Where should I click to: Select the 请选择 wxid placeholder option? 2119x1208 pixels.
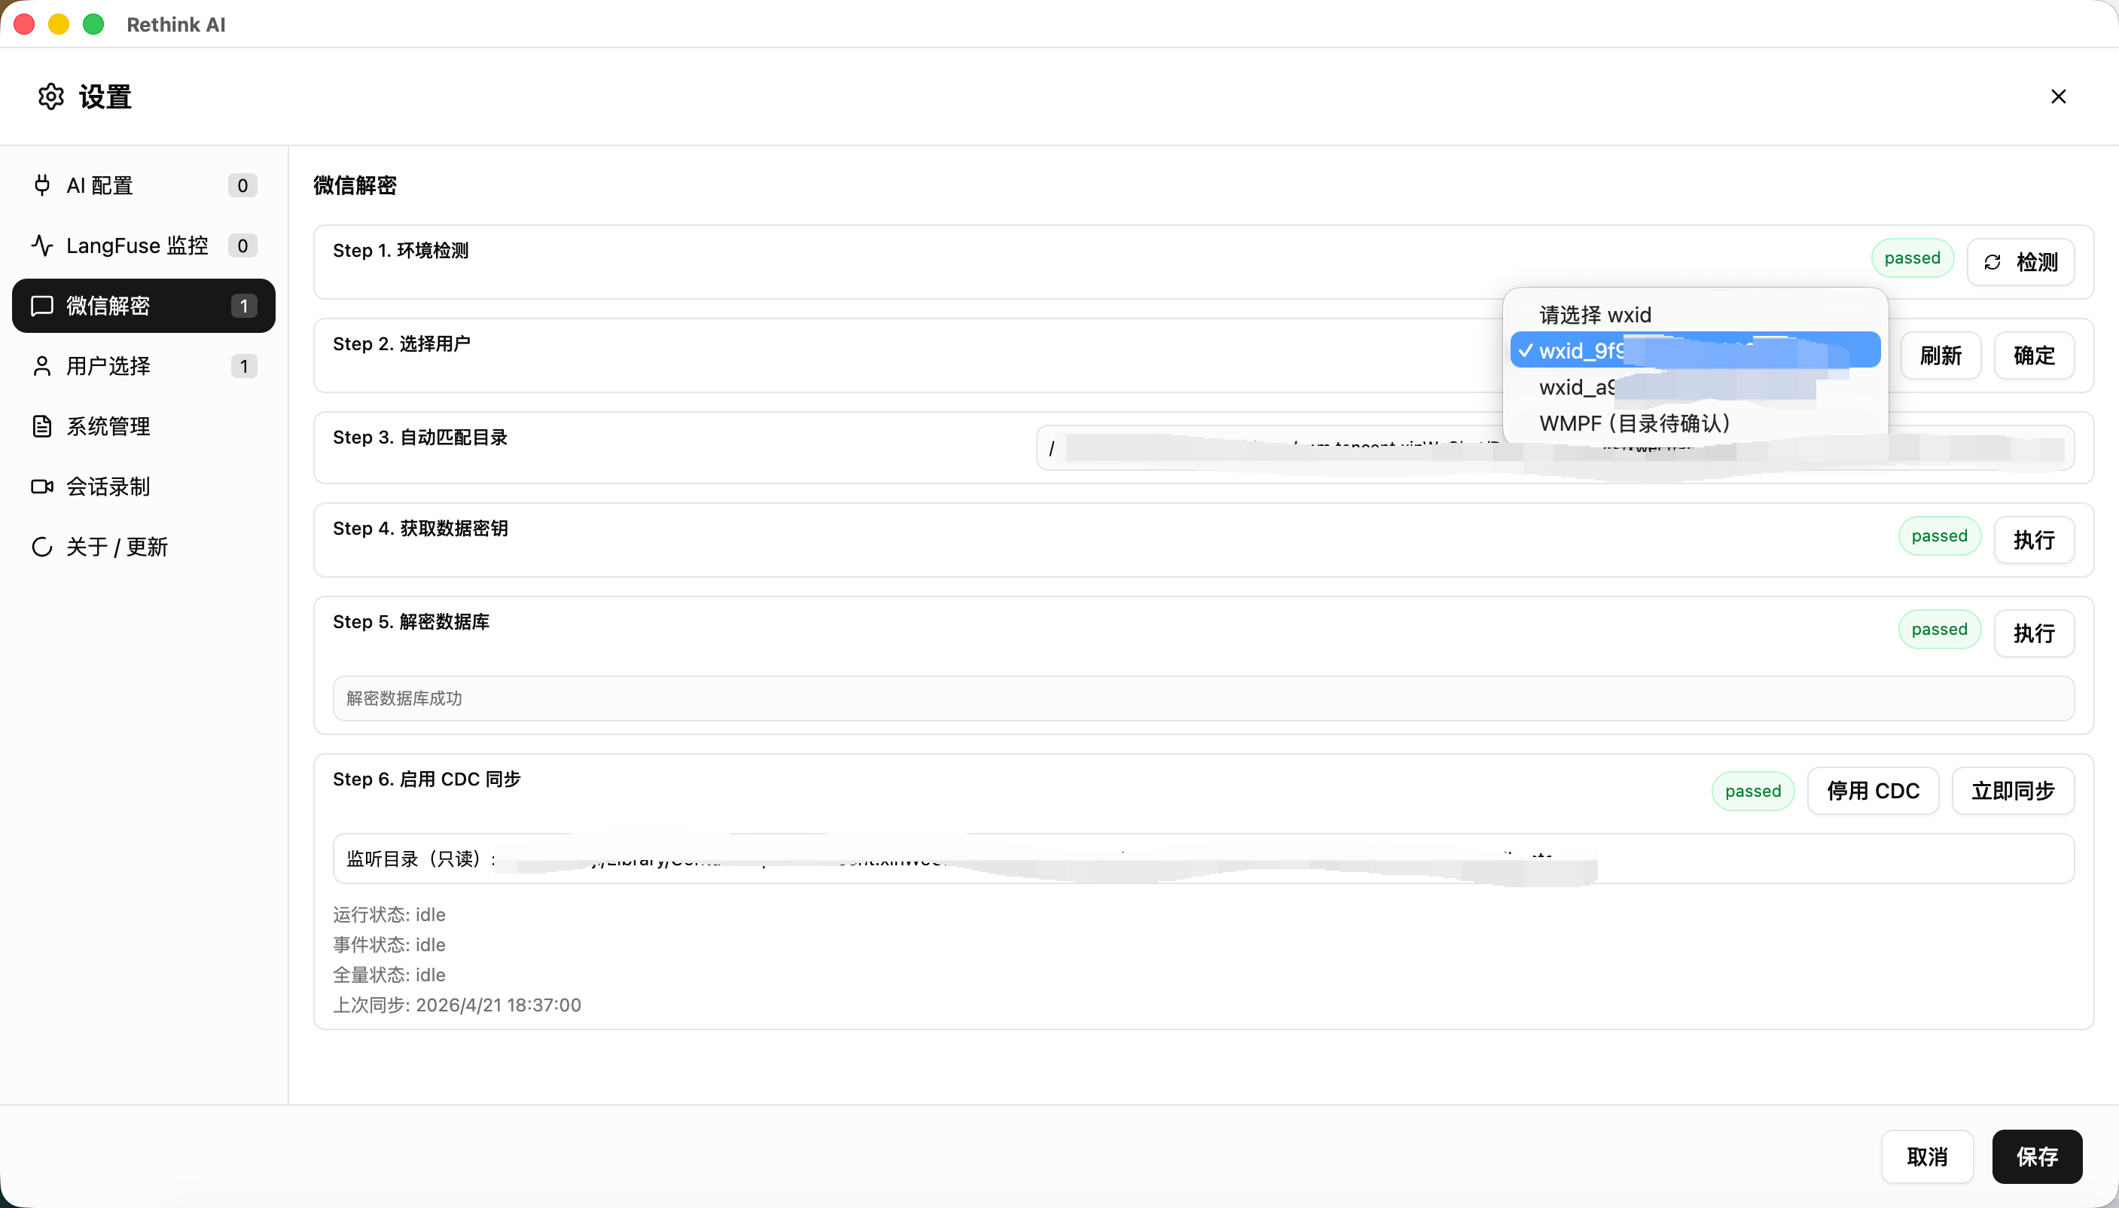pyautogui.click(x=1595, y=316)
